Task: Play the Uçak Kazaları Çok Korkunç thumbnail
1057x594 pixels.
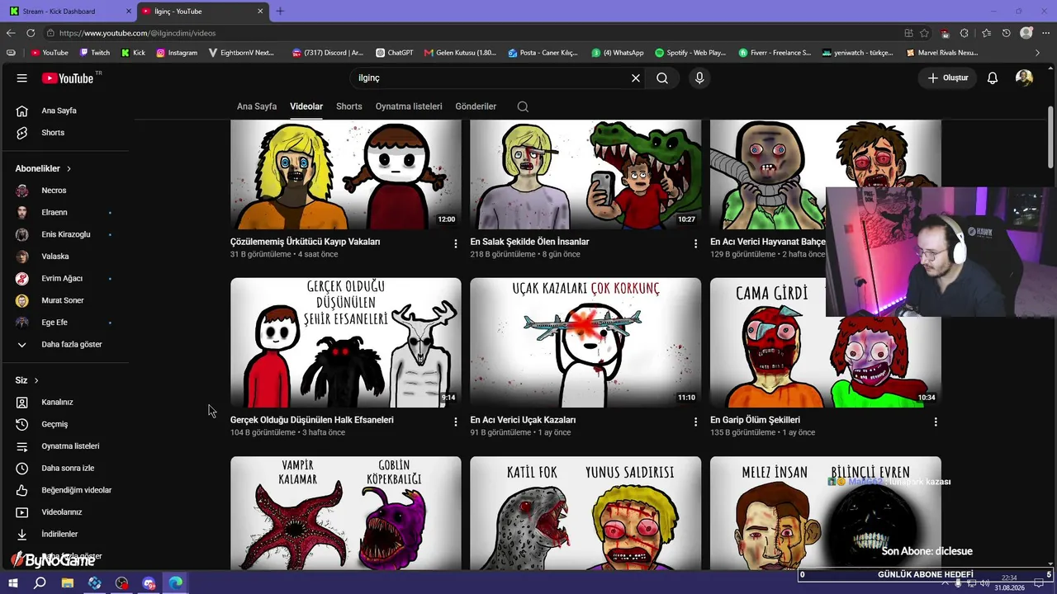Action: (585, 342)
